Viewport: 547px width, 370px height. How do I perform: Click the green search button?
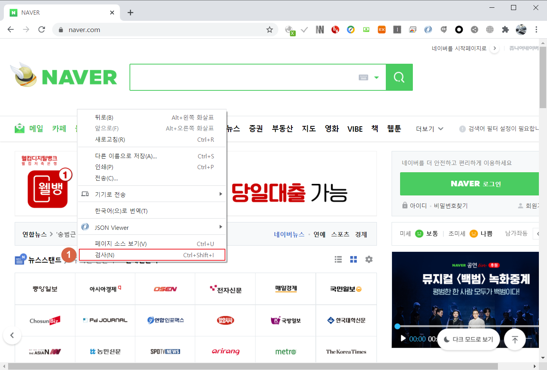[x=399, y=77]
